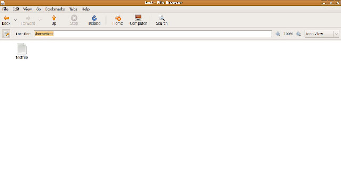Open the Back history dropdown arrow

[15, 20]
